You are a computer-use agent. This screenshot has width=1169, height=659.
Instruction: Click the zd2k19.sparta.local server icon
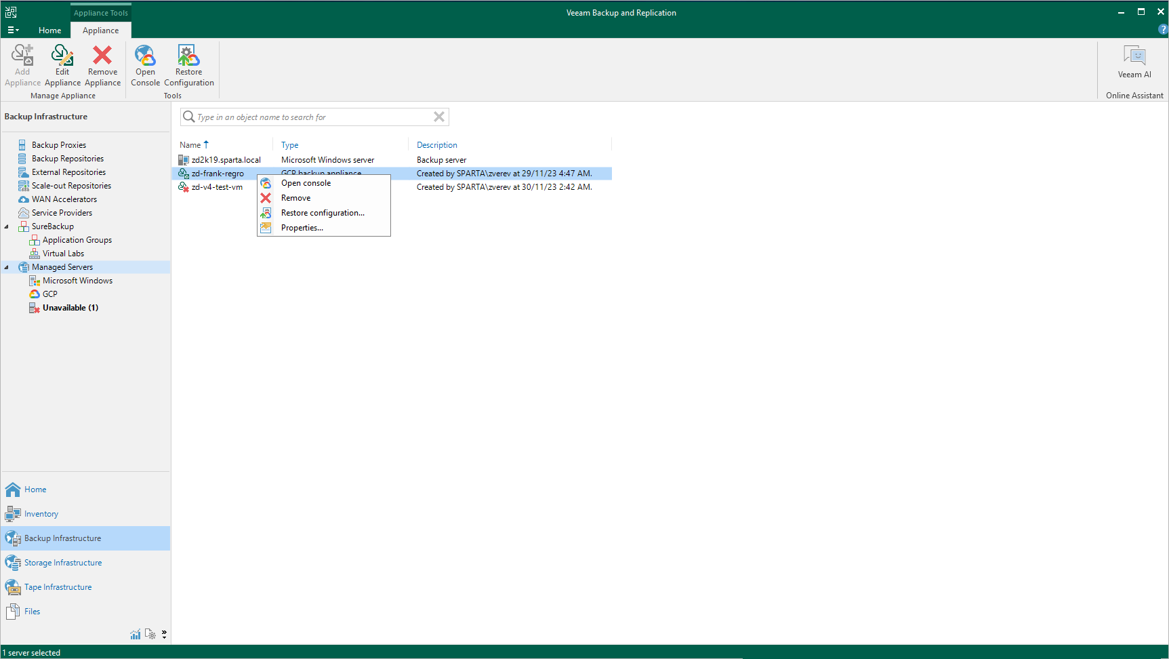183,160
